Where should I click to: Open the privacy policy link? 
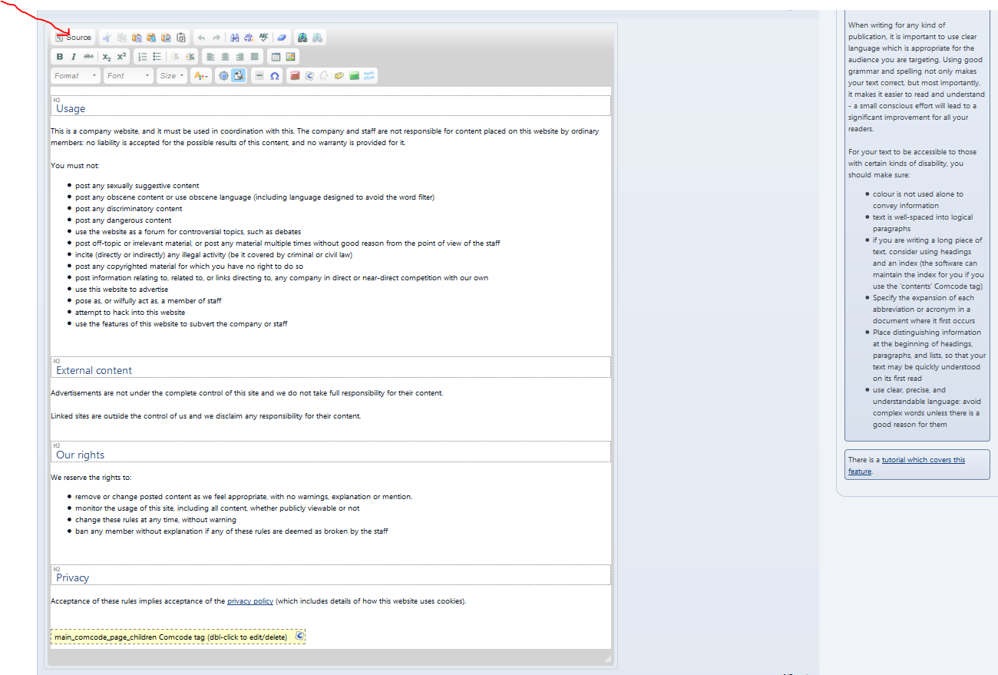point(250,601)
